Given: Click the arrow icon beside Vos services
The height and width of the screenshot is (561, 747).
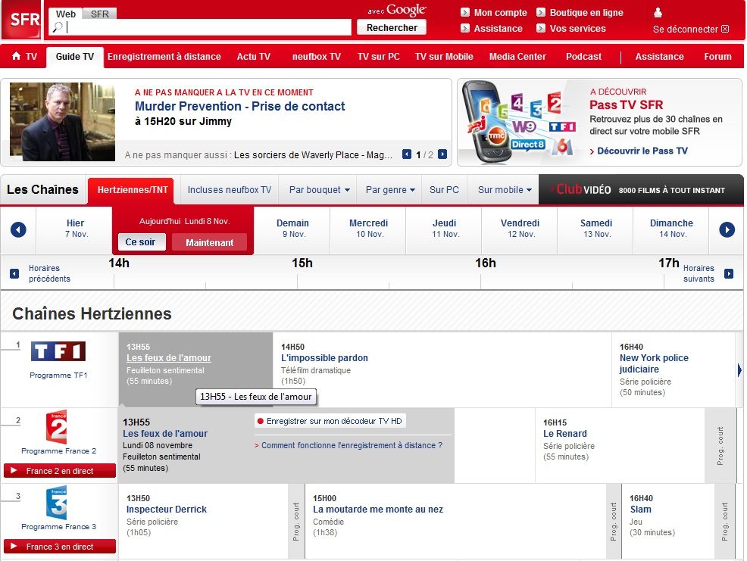Looking at the screenshot, I should (541, 28).
